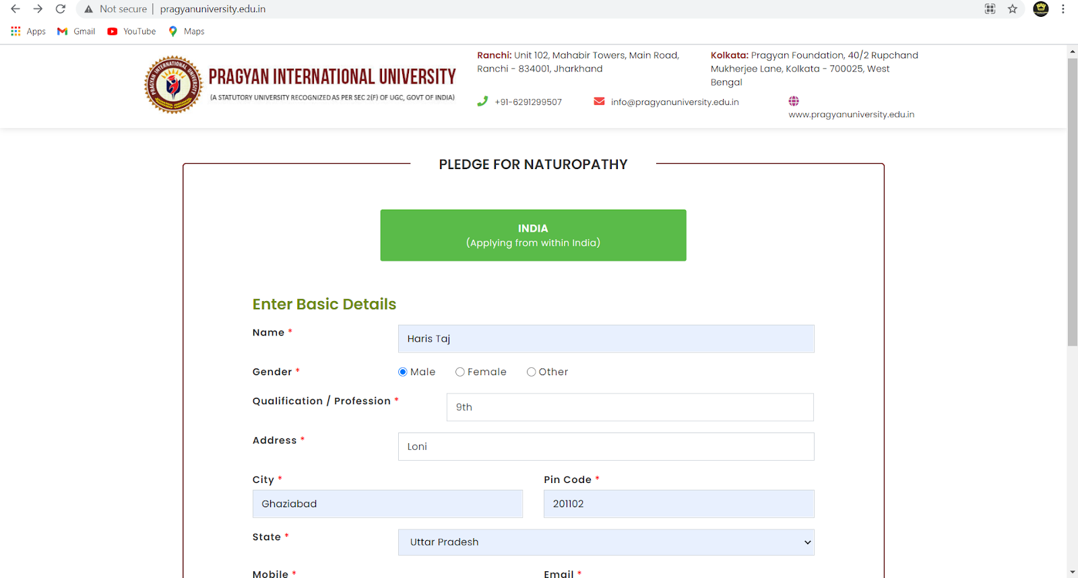Open the www.pragyanuniversity.edu.in website link
This screenshot has width=1078, height=578.
(x=852, y=115)
